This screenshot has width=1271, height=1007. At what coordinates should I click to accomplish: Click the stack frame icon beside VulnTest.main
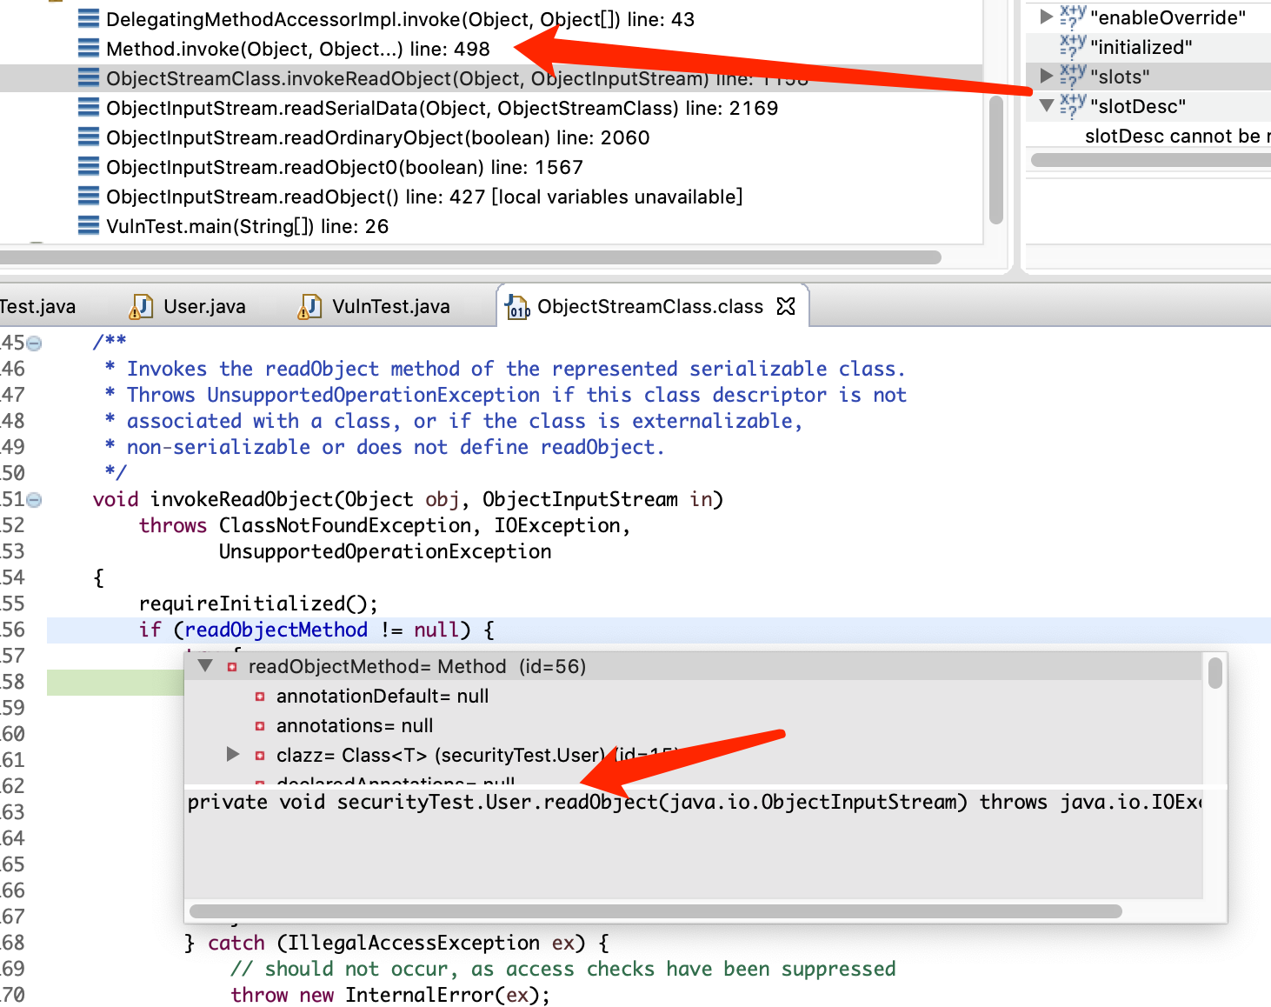(x=89, y=226)
